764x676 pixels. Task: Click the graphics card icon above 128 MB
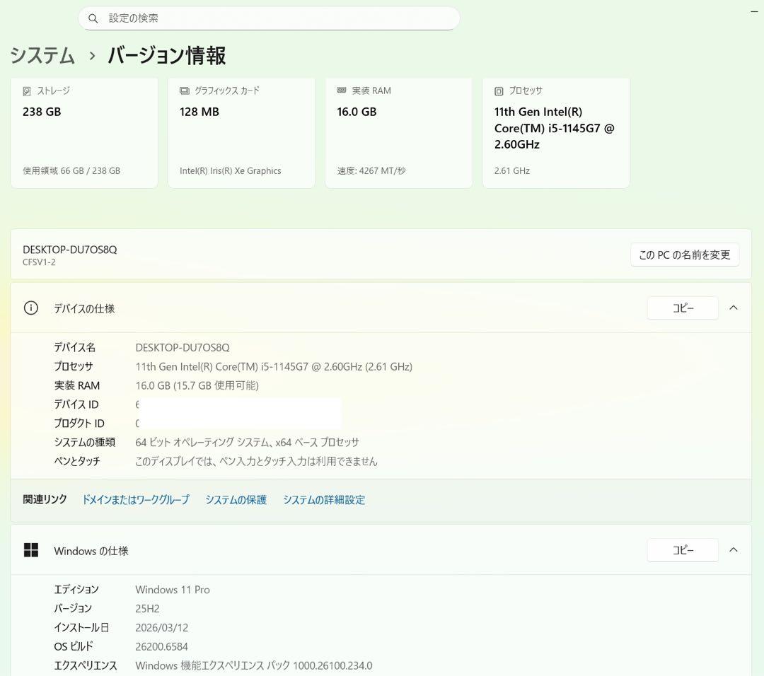(182, 91)
